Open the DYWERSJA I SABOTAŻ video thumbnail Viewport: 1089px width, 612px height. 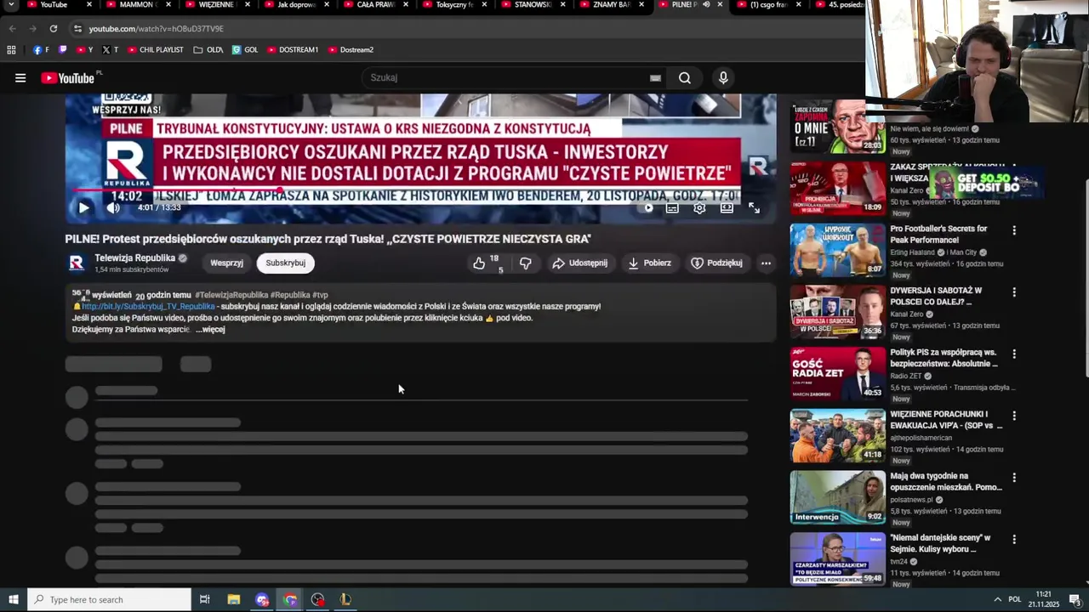tap(838, 312)
